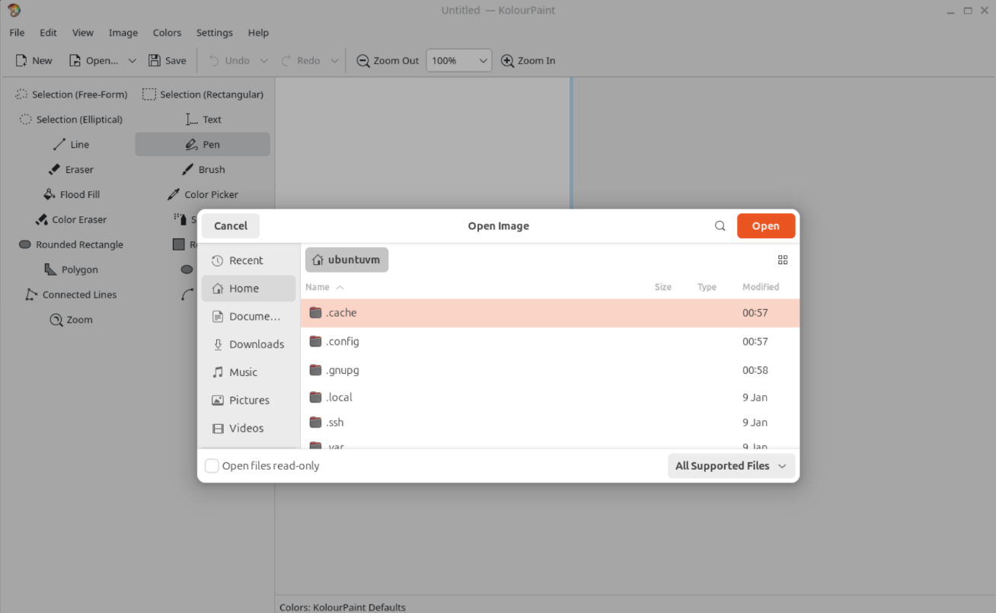Open the All Supported Files filter dropdown
This screenshot has height=613, width=996.
click(x=732, y=466)
